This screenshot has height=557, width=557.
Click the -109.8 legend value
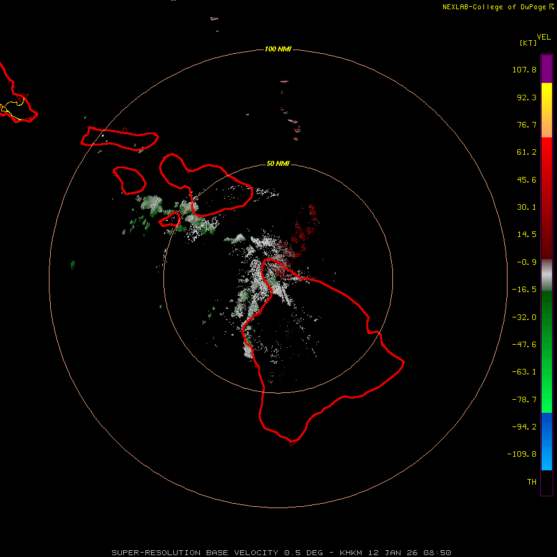pos(522,454)
